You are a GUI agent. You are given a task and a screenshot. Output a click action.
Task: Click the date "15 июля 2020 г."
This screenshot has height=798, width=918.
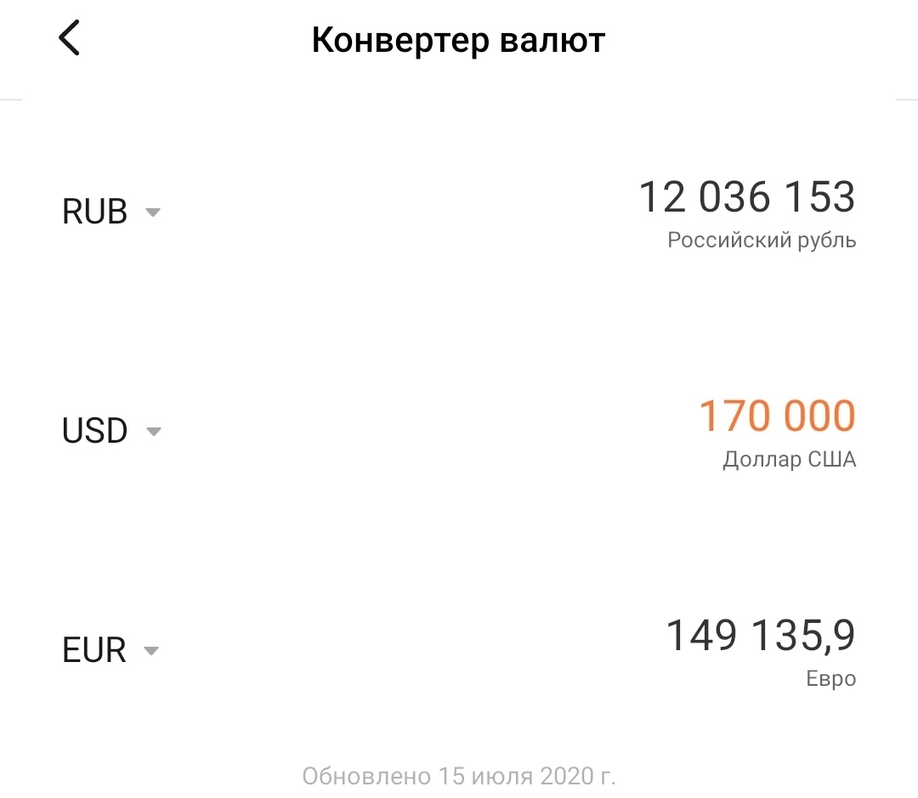click(x=527, y=776)
